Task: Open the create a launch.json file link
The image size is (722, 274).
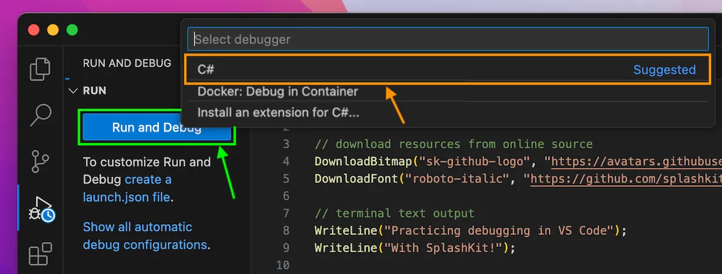Action: pyautogui.click(x=127, y=188)
